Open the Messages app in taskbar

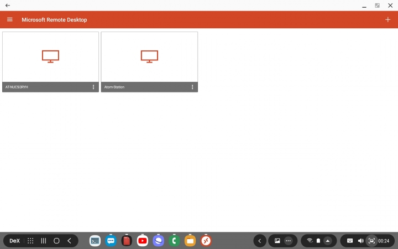click(x=111, y=241)
